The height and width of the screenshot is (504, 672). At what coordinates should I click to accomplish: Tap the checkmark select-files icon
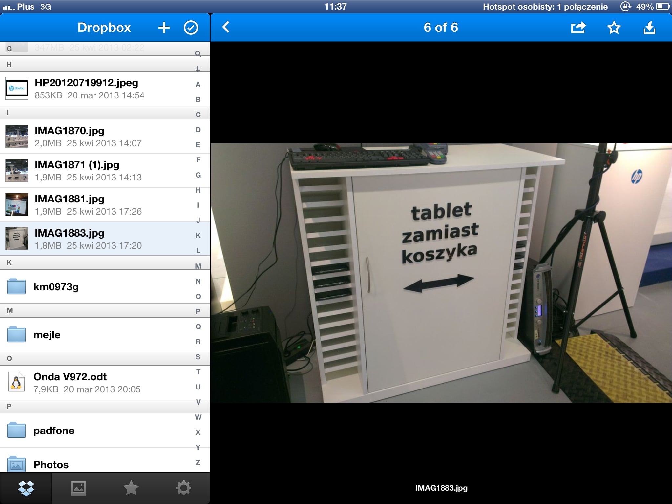pos(191,28)
